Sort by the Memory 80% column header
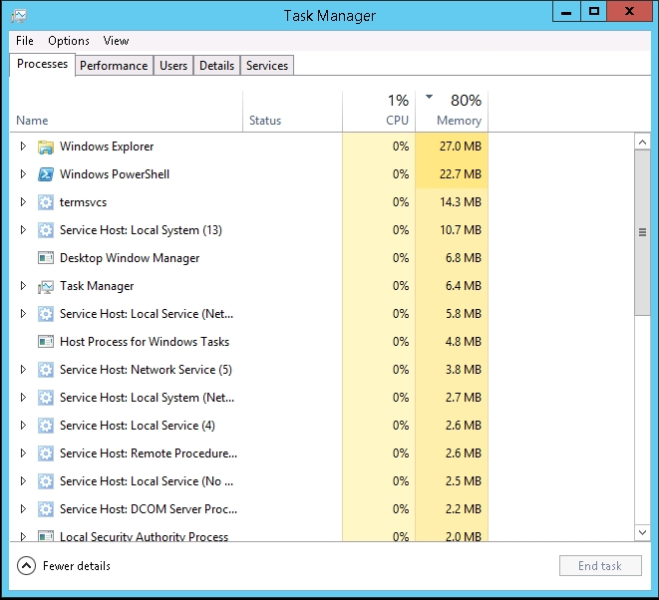 coord(452,112)
